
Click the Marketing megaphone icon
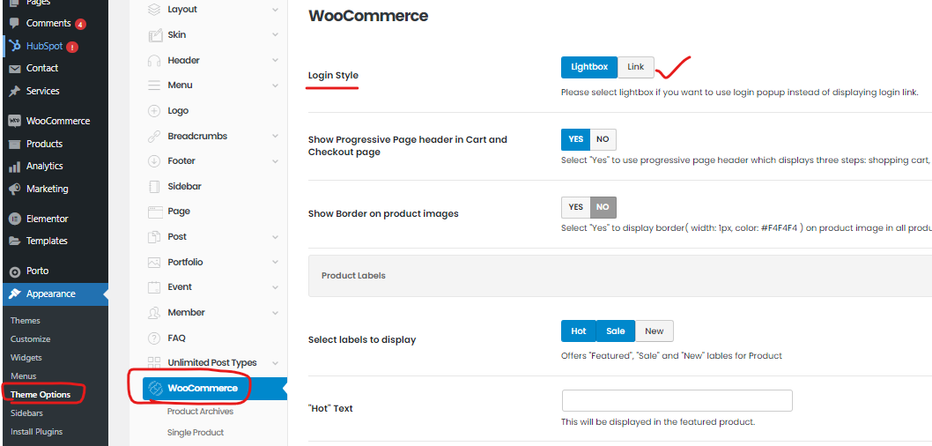[15, 190]
